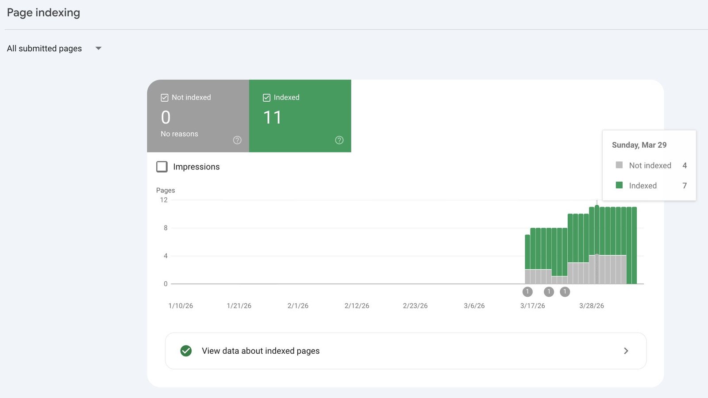Image resolution: width=708 pixels, height=398 pixels.
Task: Click the 2/1/26 date label
Action: tap(298, 306)
